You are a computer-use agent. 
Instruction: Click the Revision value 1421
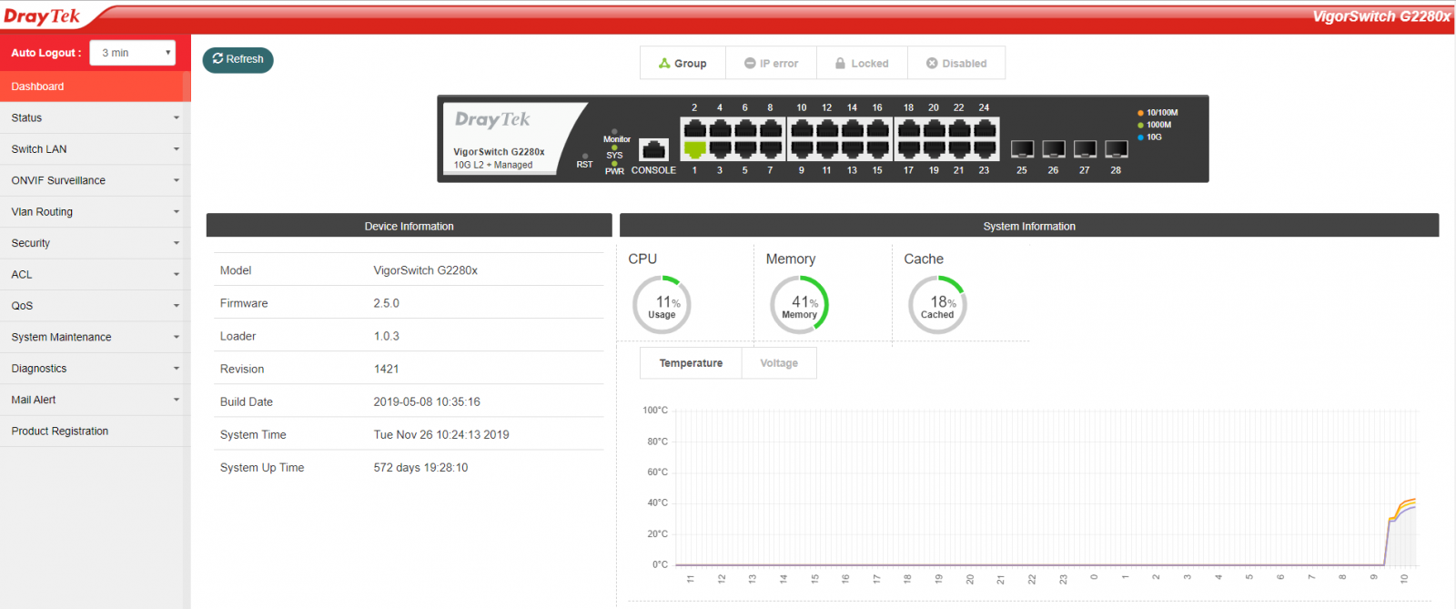click(386, 369)
